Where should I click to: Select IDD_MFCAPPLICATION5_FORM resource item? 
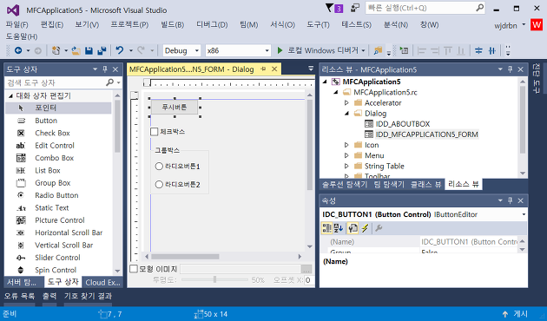[x=426, y=134]
